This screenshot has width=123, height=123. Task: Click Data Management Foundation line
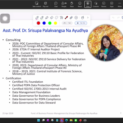(x=31, y=92)
